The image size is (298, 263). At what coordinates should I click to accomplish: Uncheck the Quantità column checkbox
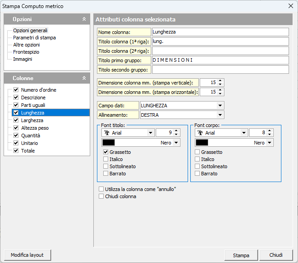(16, 136)
